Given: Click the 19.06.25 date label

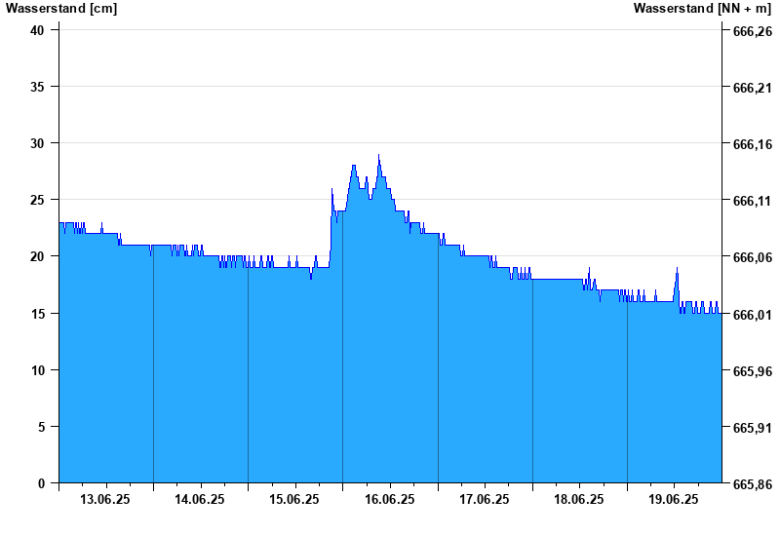Looking at the screenshot, I should pyautogui.click(x=674, y=499).
